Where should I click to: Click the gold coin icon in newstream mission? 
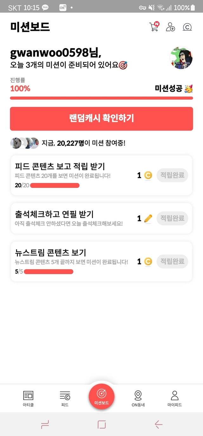148,261
